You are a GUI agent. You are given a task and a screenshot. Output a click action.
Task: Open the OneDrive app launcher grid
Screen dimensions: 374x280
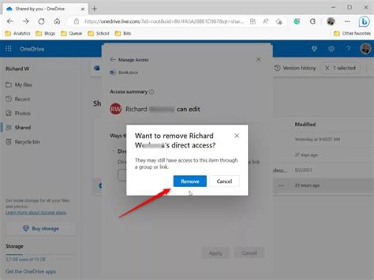pos(8,49)
